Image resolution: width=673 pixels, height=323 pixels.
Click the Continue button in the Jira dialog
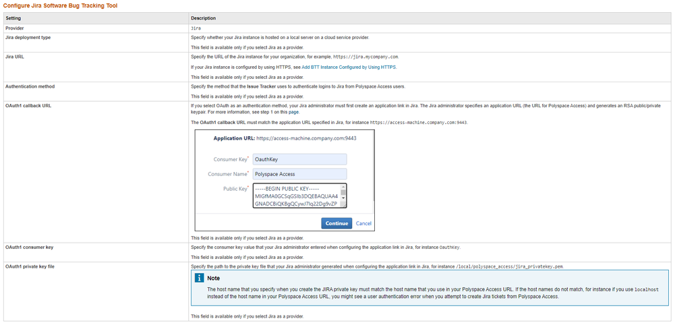[x=336, y=223]
